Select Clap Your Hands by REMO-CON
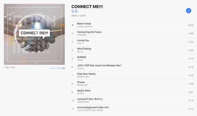 tap(132, 75)
